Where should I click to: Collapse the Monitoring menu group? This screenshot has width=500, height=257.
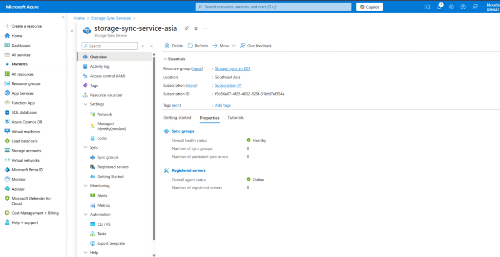[86, 186]
